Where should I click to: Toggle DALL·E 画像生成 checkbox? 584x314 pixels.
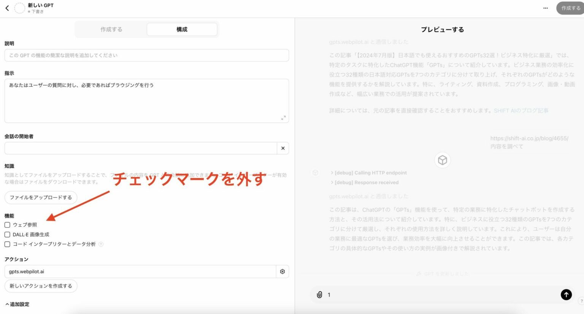click(7, 235)
